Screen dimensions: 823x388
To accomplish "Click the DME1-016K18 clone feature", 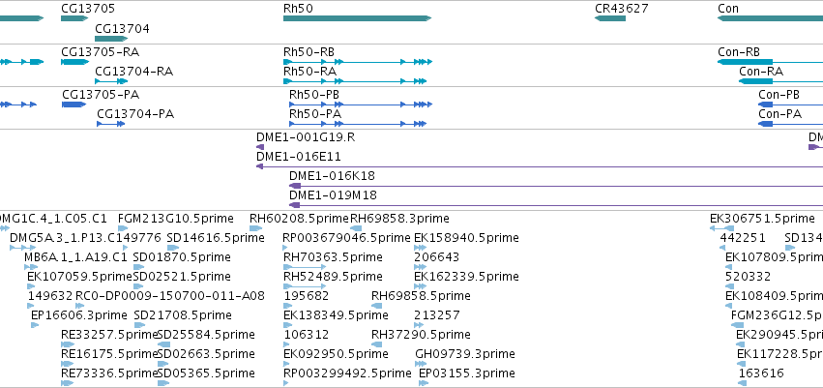I will [556, 186].
